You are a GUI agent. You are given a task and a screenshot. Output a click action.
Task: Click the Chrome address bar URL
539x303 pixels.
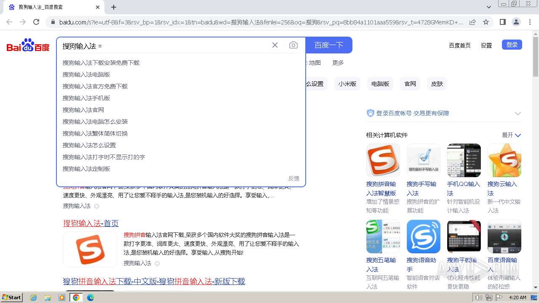pos(261,22)
